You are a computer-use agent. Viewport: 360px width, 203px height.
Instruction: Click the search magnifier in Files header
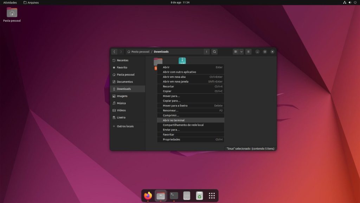(214, 51)
